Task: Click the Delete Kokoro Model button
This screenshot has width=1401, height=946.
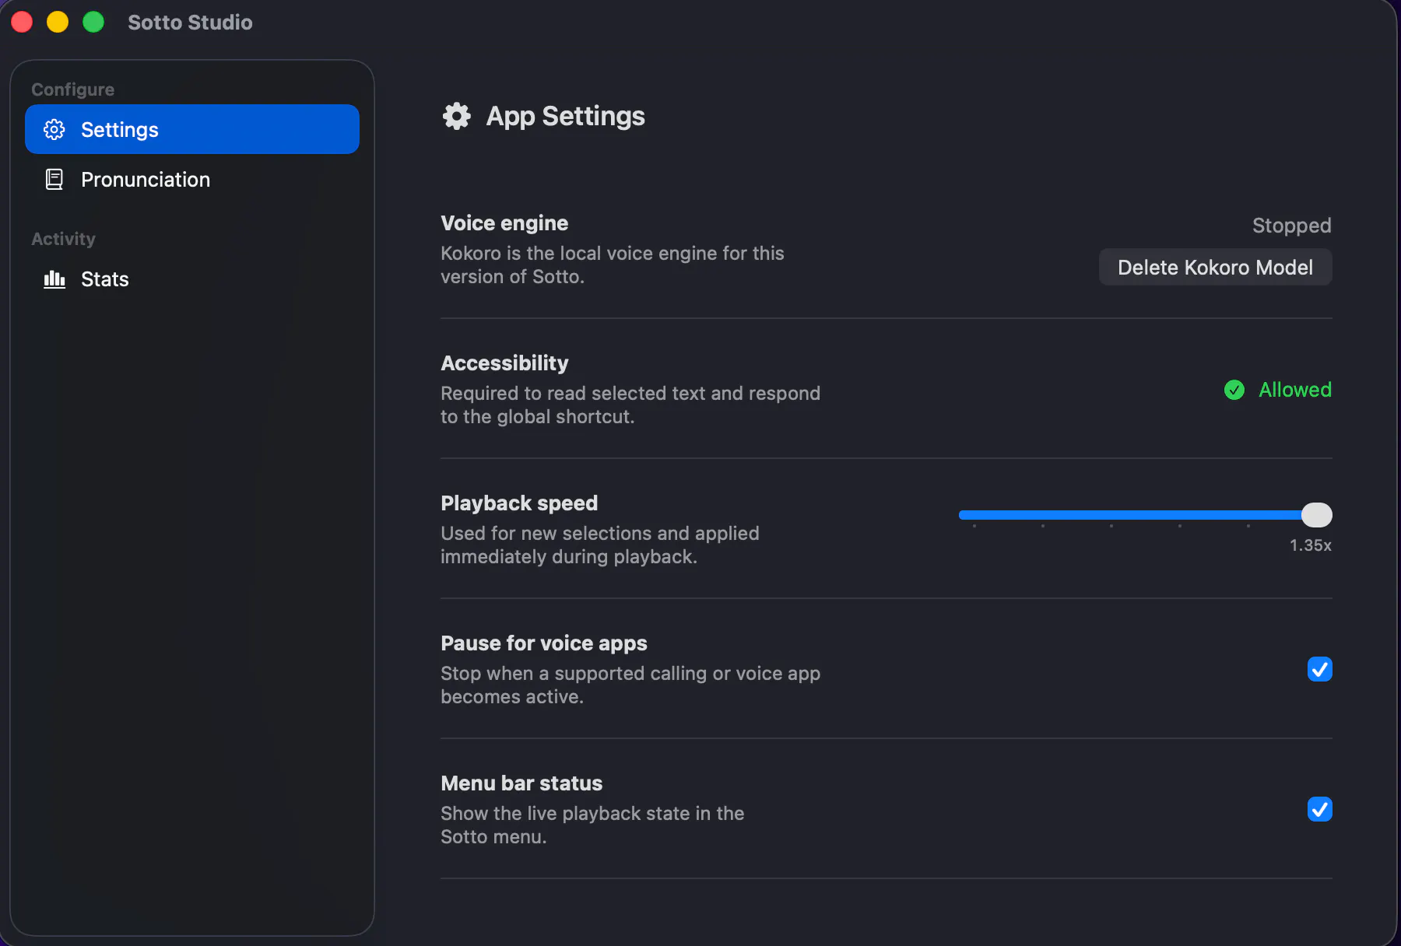Action: (1215, 267)
